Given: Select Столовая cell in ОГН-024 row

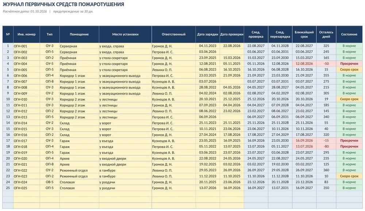Looking at the screenshot, I should (79, 182).
